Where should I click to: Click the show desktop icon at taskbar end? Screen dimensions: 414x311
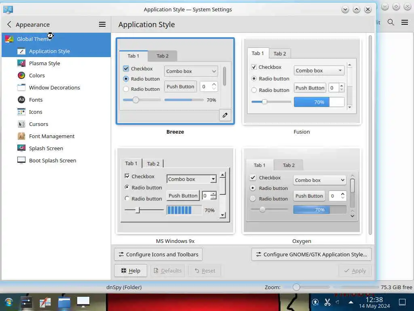click(402, 302)
